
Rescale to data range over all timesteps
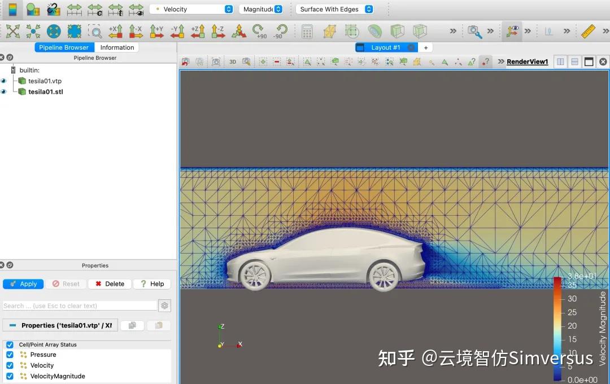coord(116,10)
